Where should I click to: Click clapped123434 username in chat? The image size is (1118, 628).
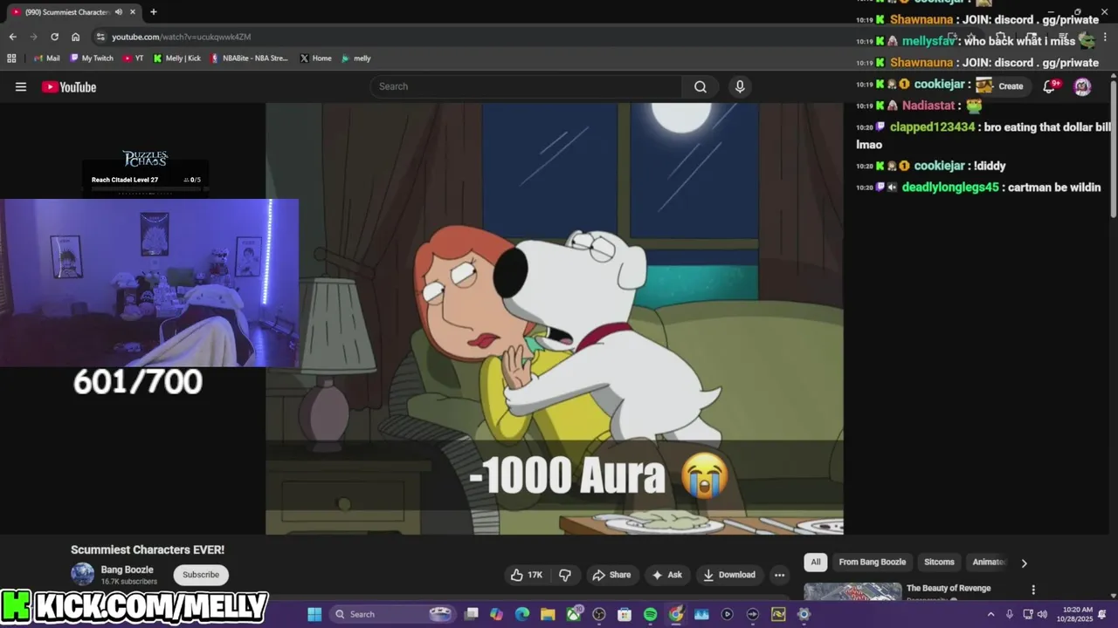932,126
